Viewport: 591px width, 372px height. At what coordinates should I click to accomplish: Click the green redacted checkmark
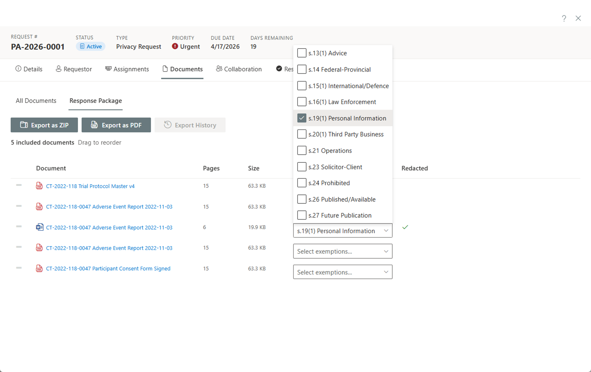(x=405, y=227)
